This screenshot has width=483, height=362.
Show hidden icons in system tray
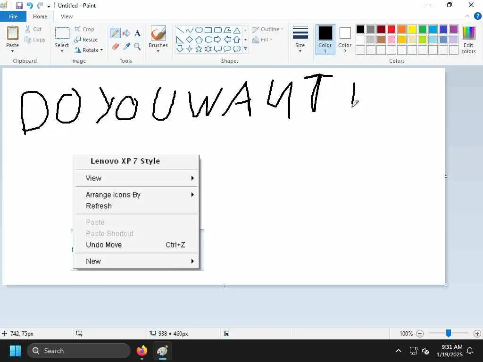pyautogui.click(x=398, y=351)
